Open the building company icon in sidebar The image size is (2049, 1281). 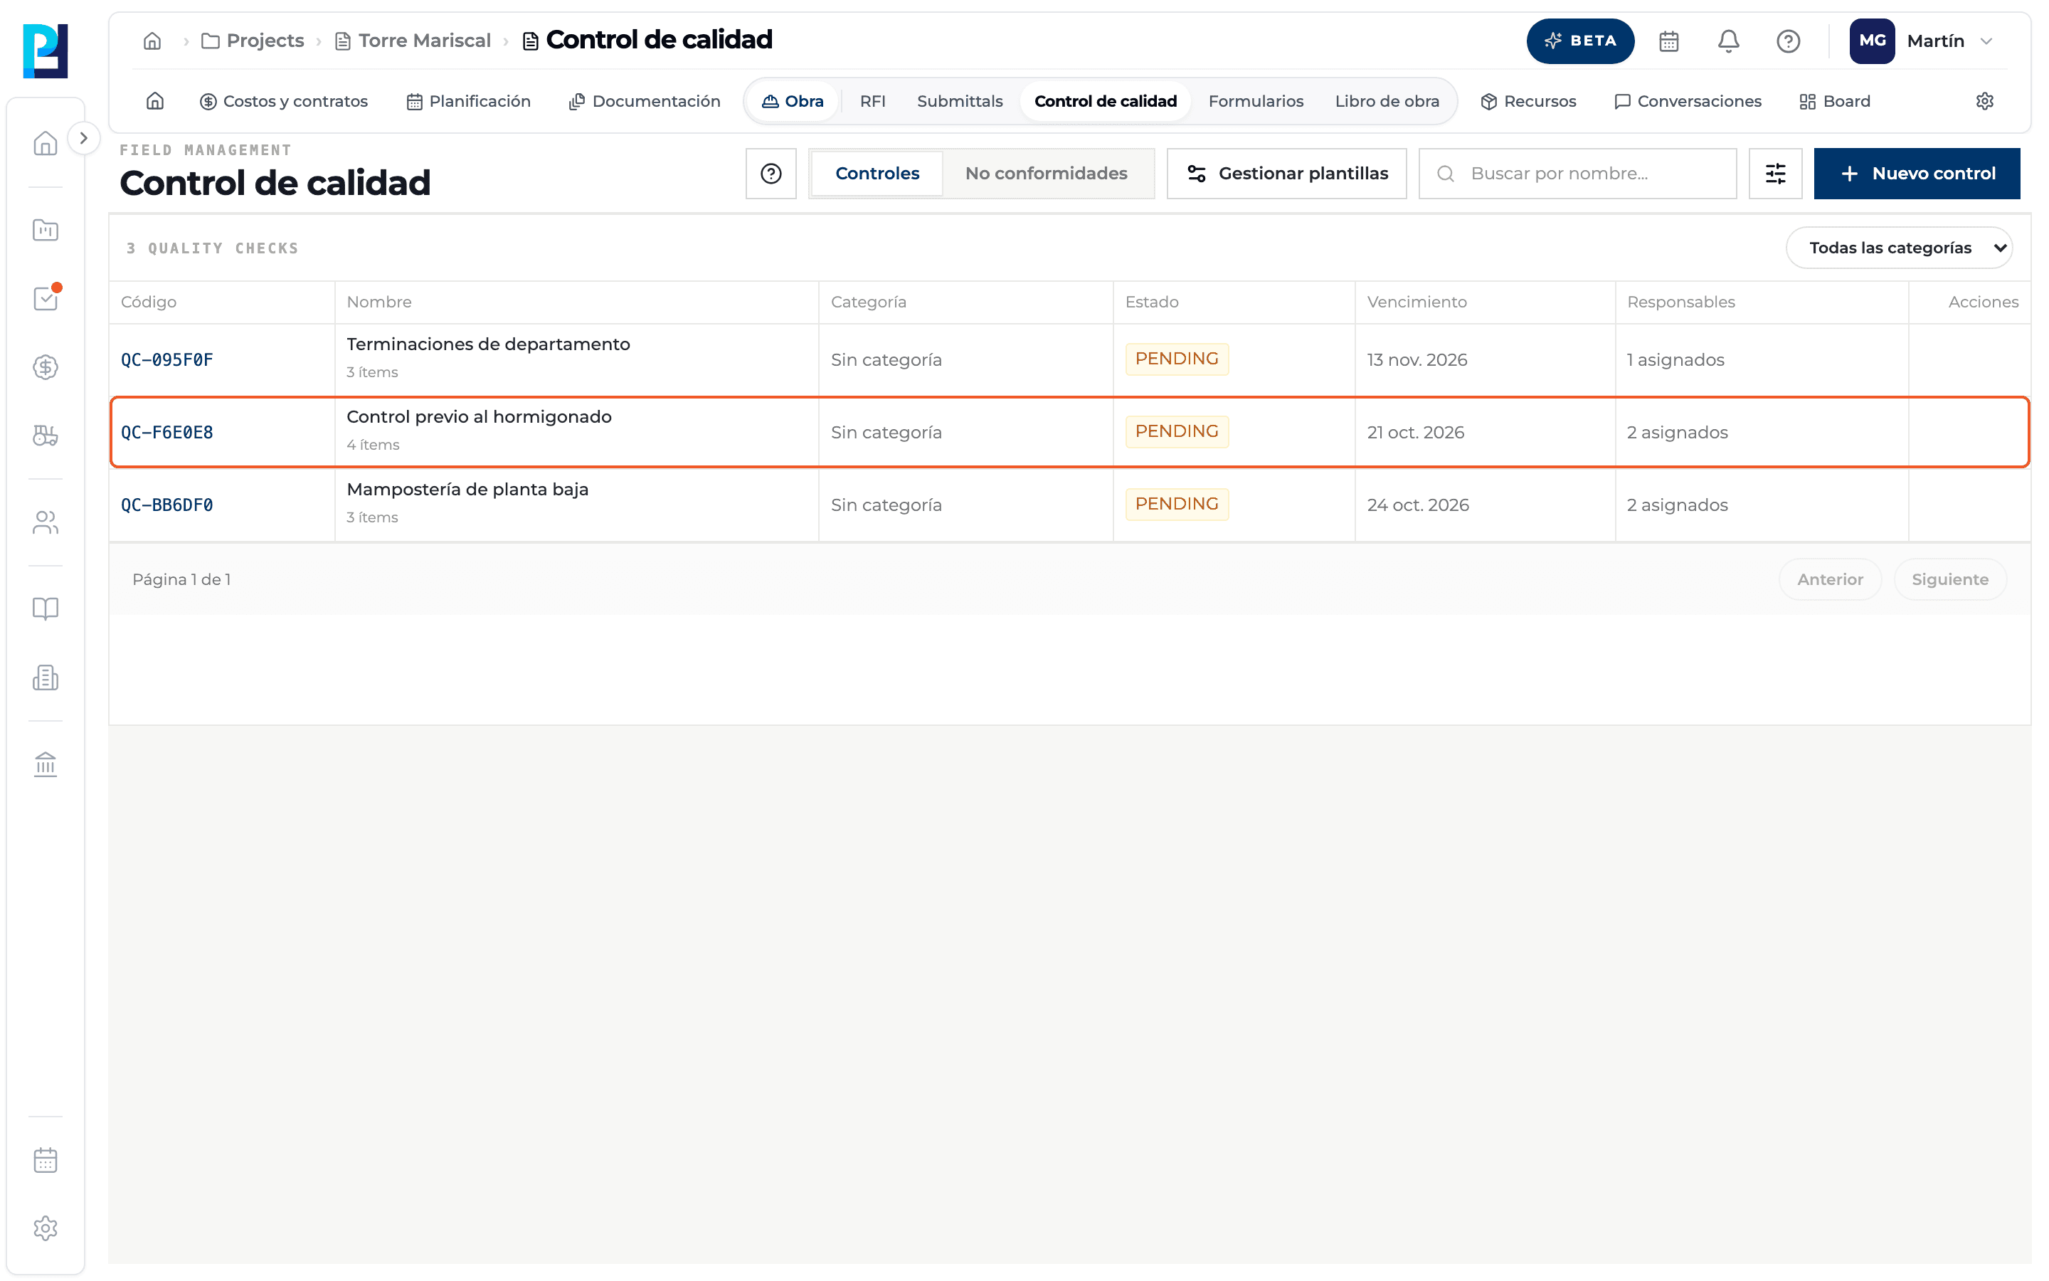click(46, 677)
